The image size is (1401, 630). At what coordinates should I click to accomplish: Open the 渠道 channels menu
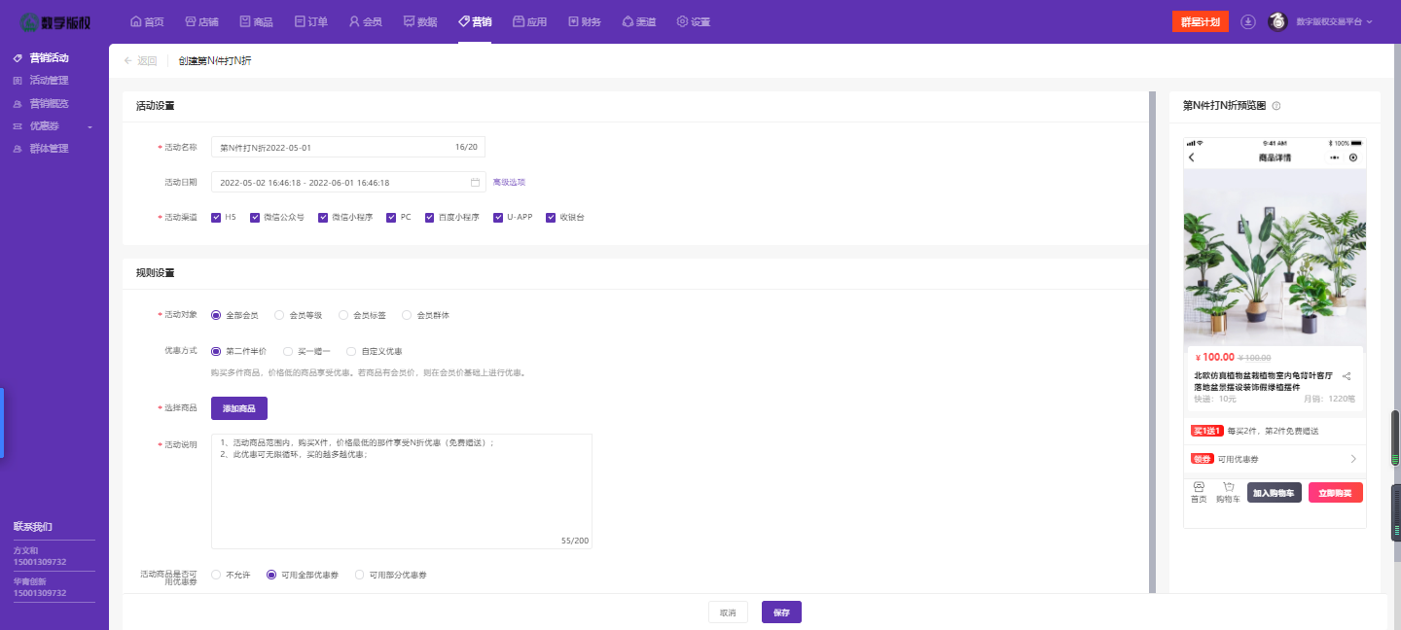[x=638, y=21]
